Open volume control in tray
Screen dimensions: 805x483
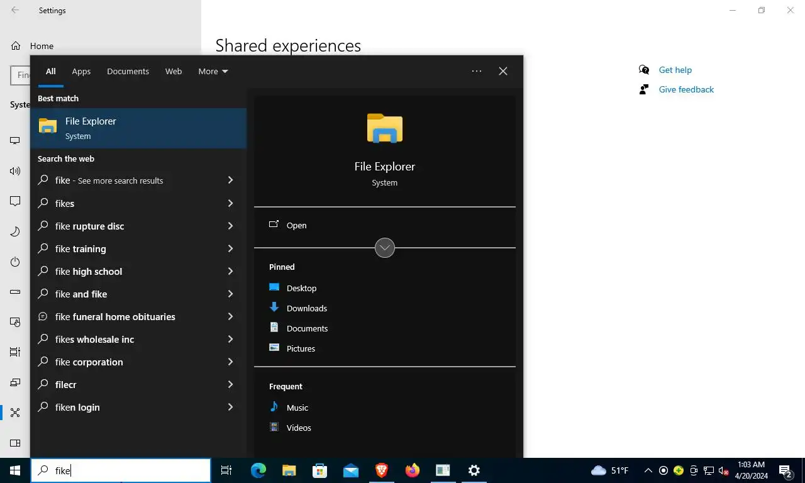[724, 470]
